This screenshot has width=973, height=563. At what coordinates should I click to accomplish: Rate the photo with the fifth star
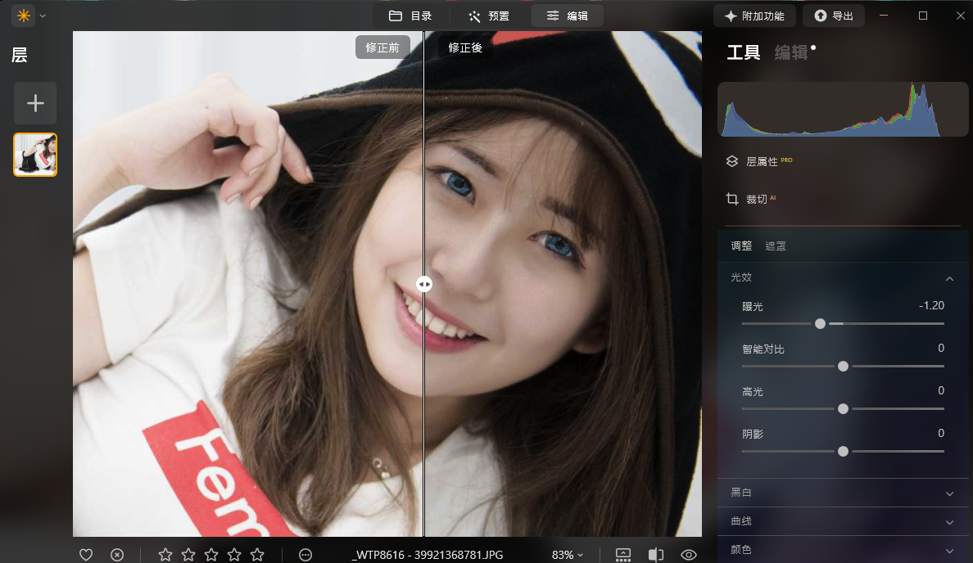point(257,555)
